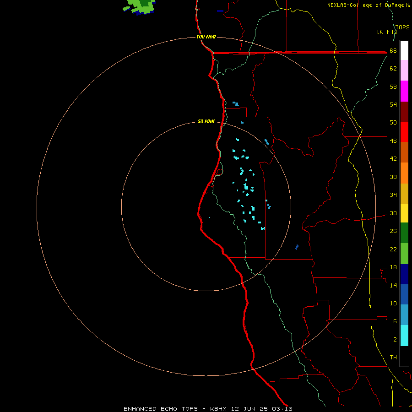The height and width of the screenshot is (412, 412).
Task: Click the light pink 62 legend swatch
Action: tap(404, 70)
